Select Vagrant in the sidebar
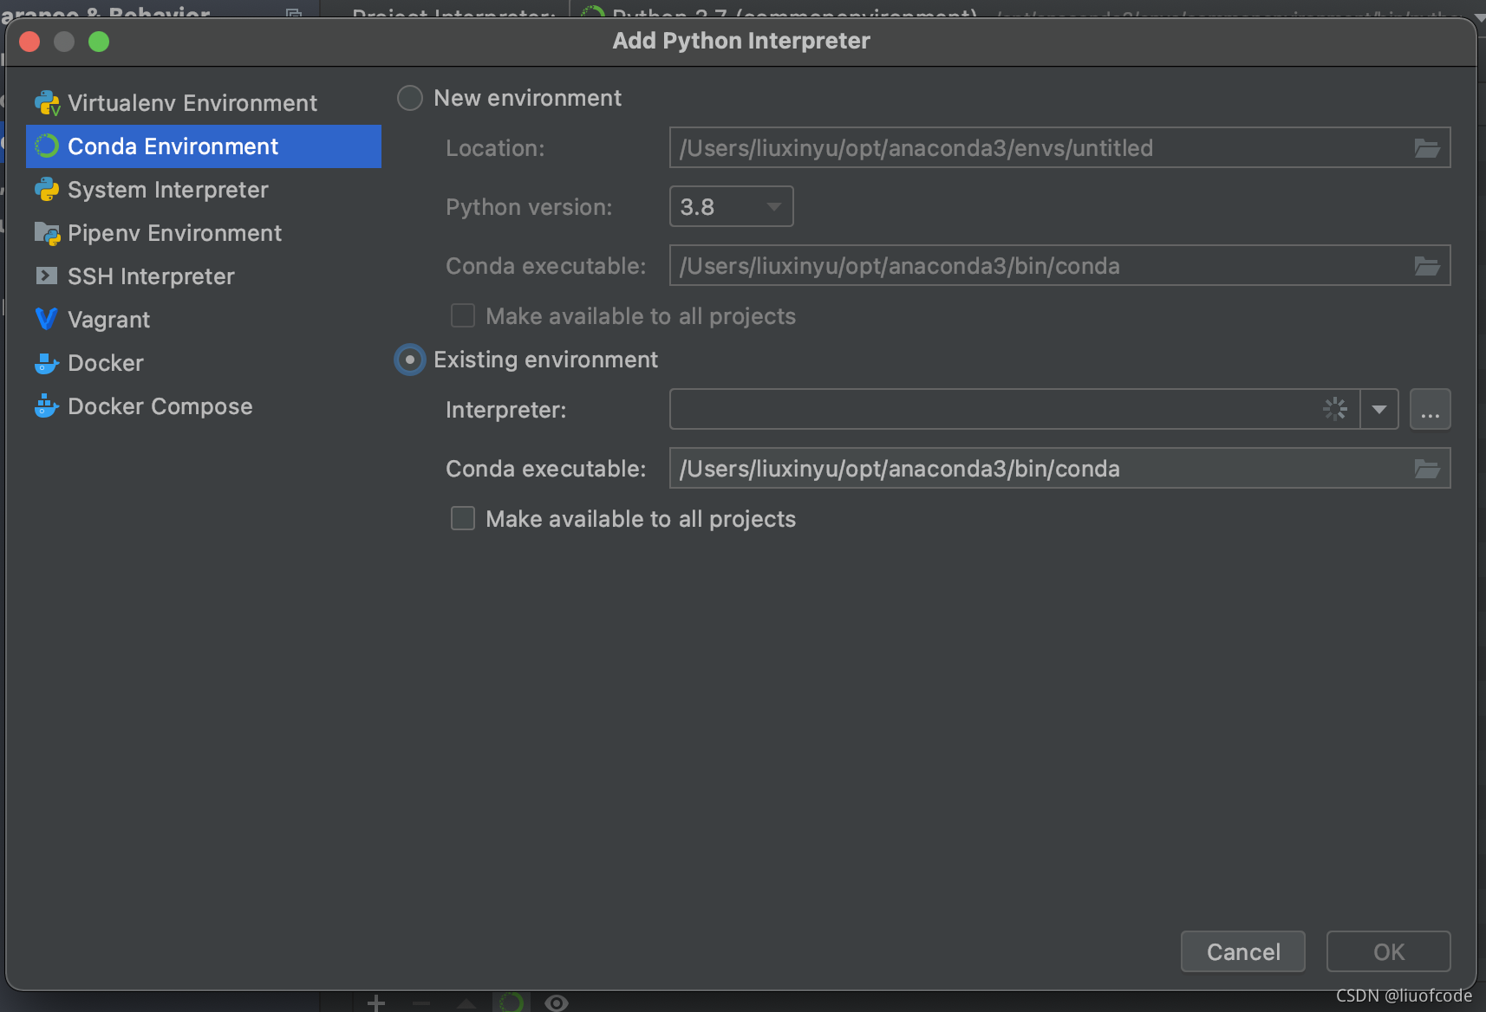 (x=204, y=320)
